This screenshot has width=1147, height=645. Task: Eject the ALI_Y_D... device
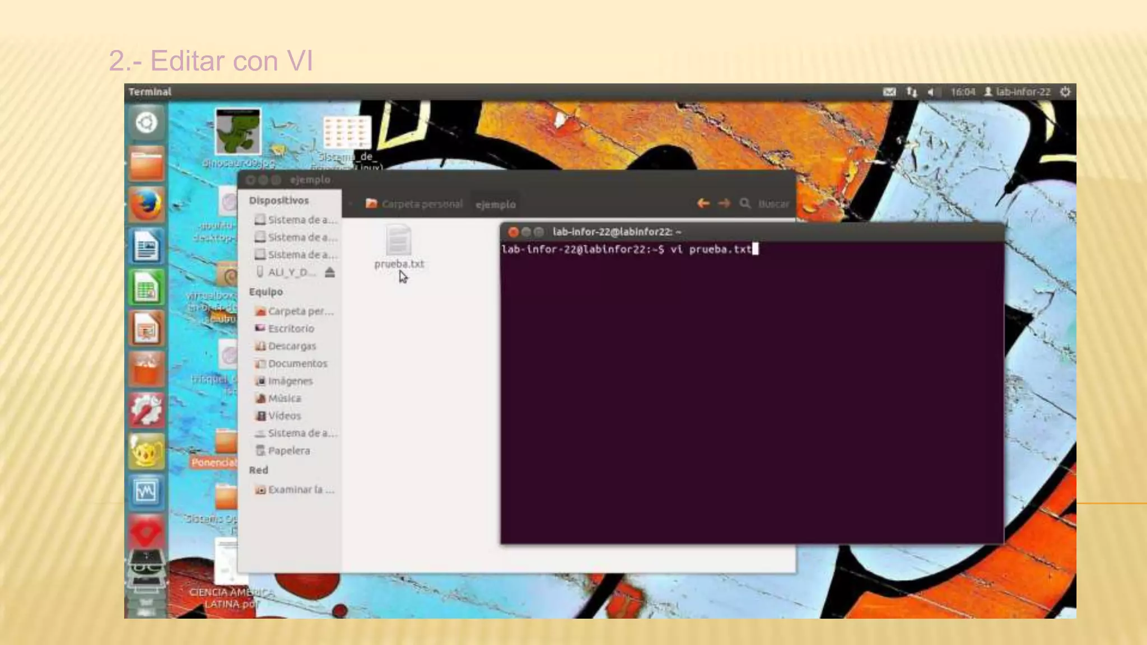point(330,272)
